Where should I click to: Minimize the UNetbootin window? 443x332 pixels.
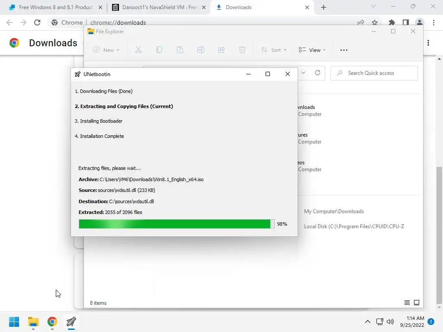[x=248, y=74]
